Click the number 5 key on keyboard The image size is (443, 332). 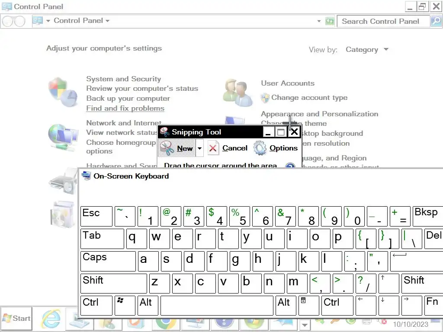click(x=240, y=216)
